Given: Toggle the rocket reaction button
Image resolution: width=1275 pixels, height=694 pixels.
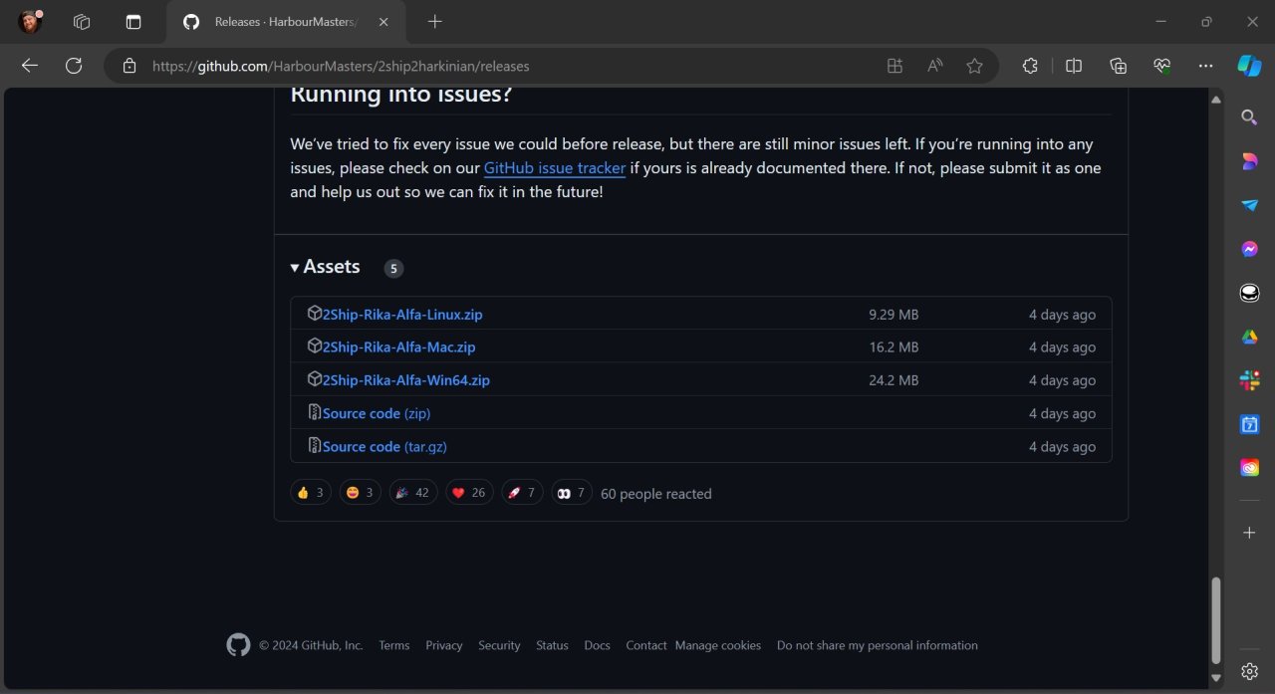Looking at the screenshot, I should pyautogui.click(x=522, y=493).
